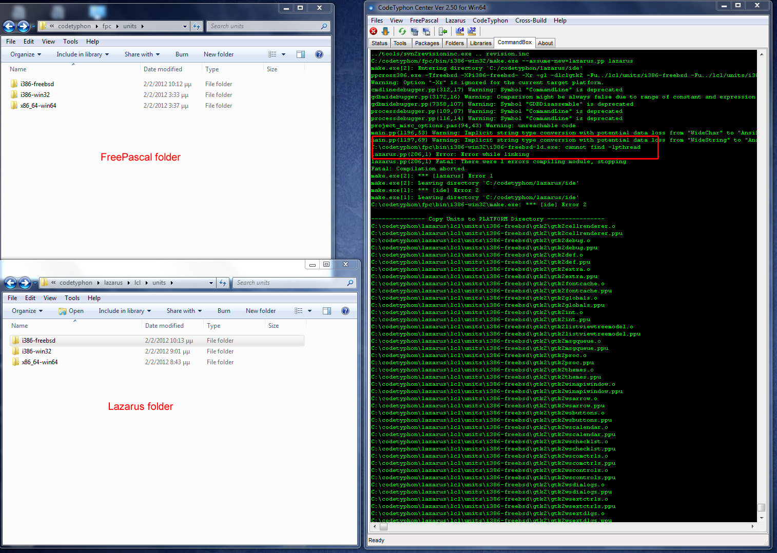Viewport: 777px width, 553px height.
Task: Open the Organize dropdown in fpc units window
Action: pos(26,54)
